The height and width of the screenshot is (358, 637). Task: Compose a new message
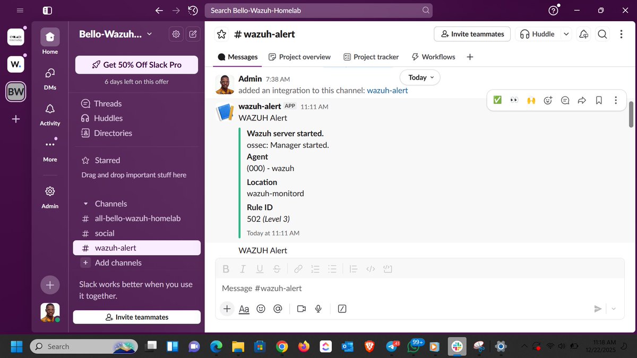pos(193,34)
